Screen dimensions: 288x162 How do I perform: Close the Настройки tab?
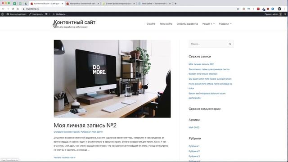coord(98,4)
